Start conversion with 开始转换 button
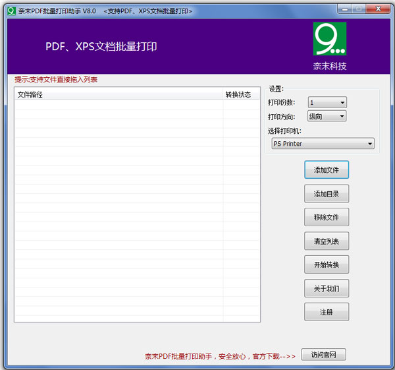The image size is (395, 370). pos(327,264)
